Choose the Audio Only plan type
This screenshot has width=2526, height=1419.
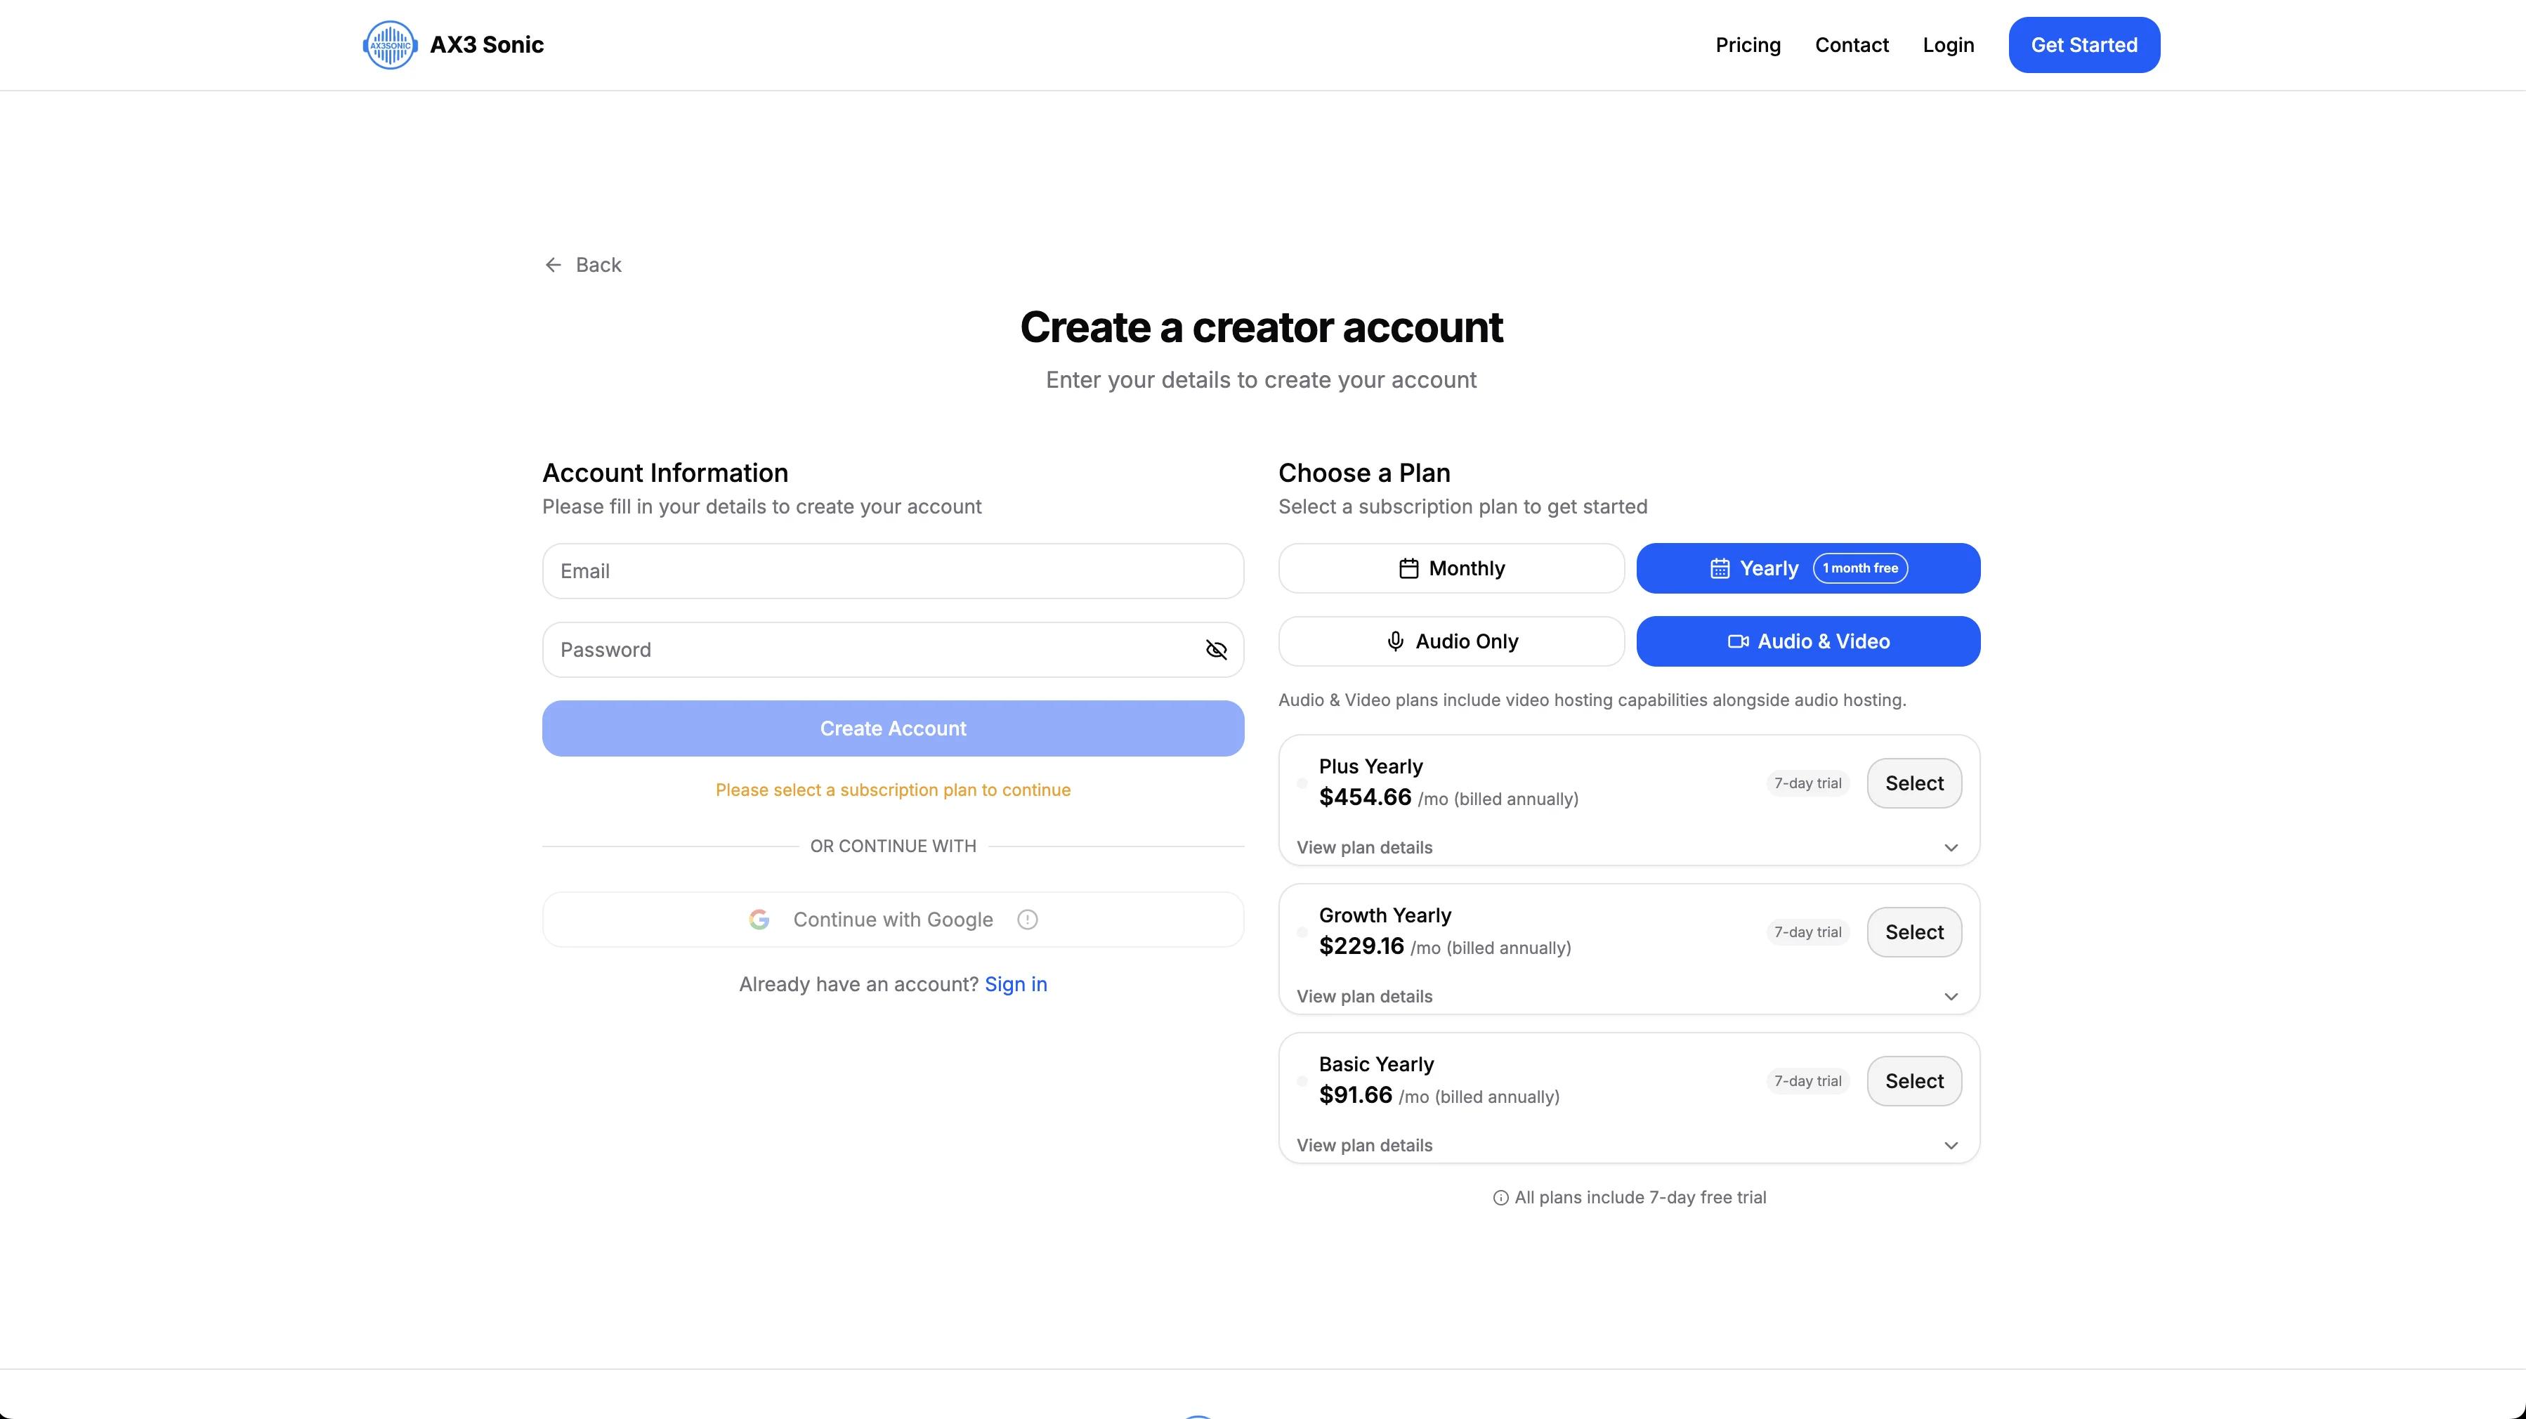point(1451,641)
